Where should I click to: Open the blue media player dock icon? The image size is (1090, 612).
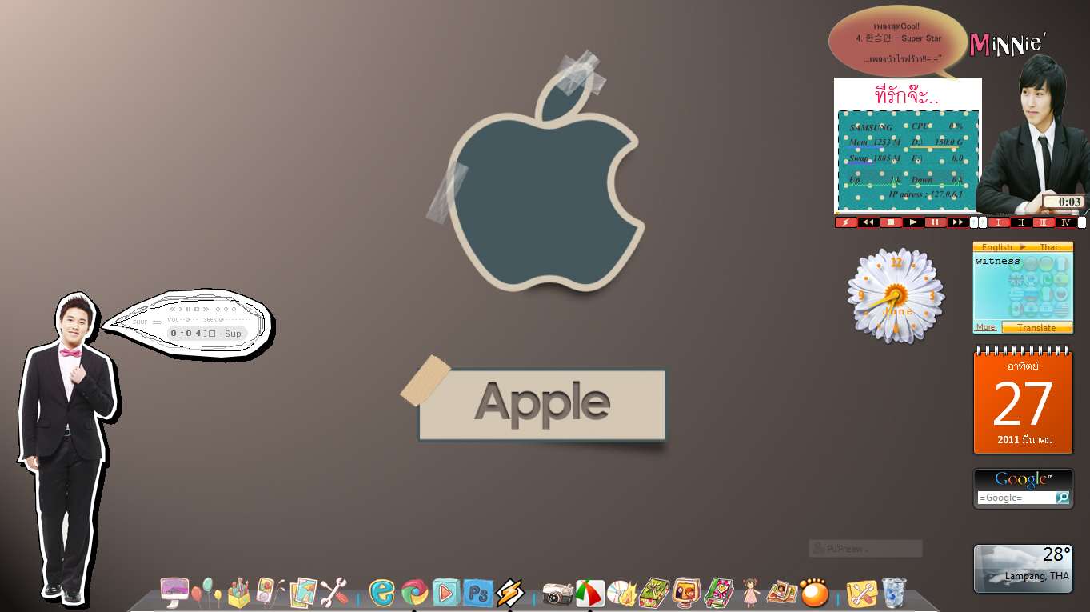pos(445,593)
